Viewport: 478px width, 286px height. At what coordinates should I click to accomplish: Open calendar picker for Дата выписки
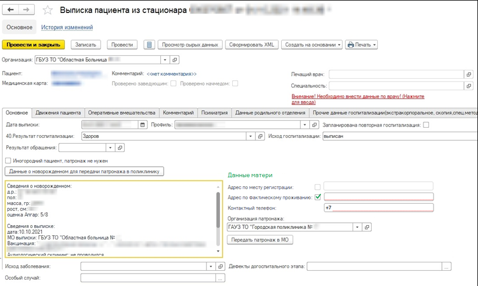pyautogui.click(x=142, y=125)
